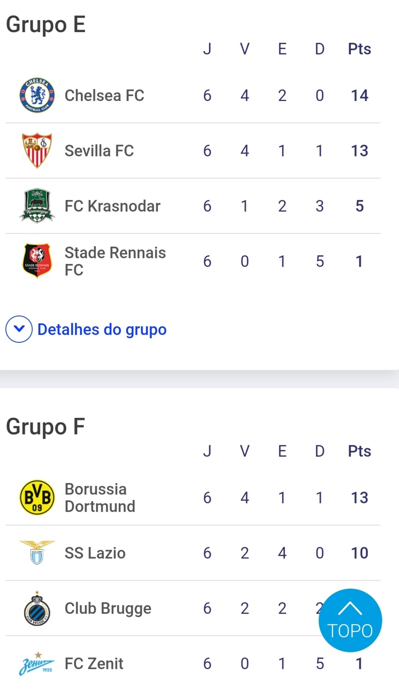Select the SS Lazio team name

coord(95,553)
